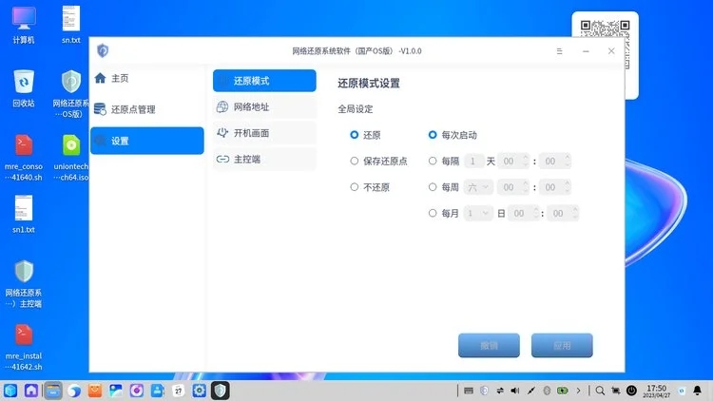Click the 应用 apply button
The image size is (713, 401).
click(562, 345)
